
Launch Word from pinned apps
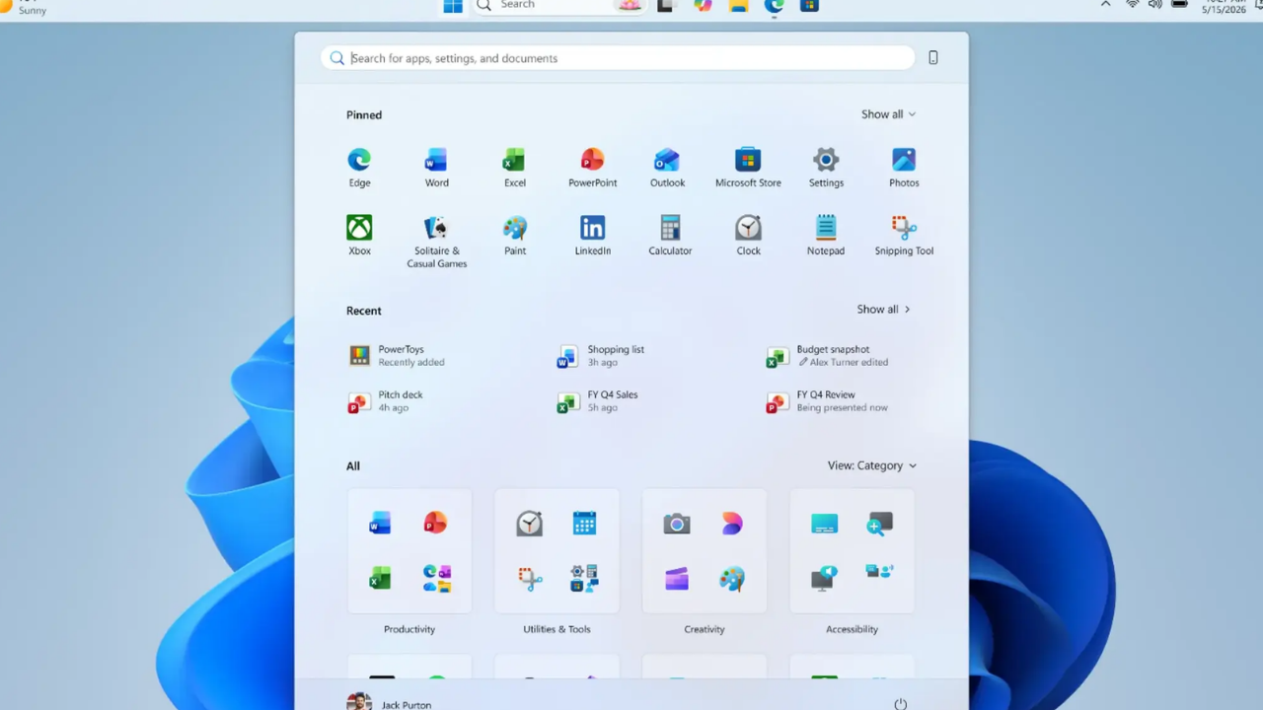click(436, 168)
